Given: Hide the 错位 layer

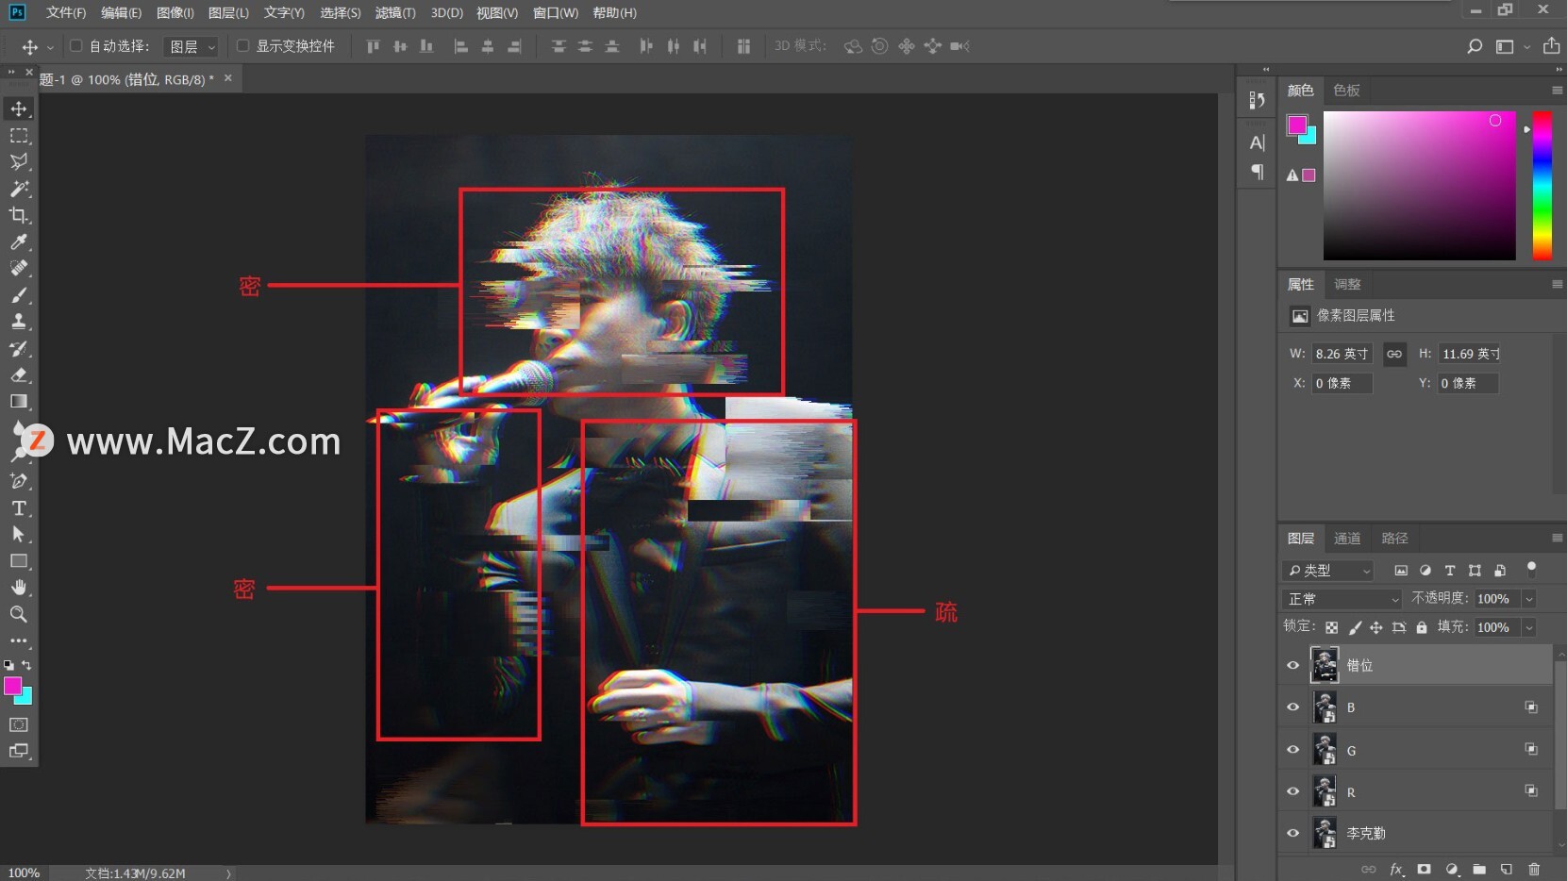Looking at the screenshot, I should 1293,665.
